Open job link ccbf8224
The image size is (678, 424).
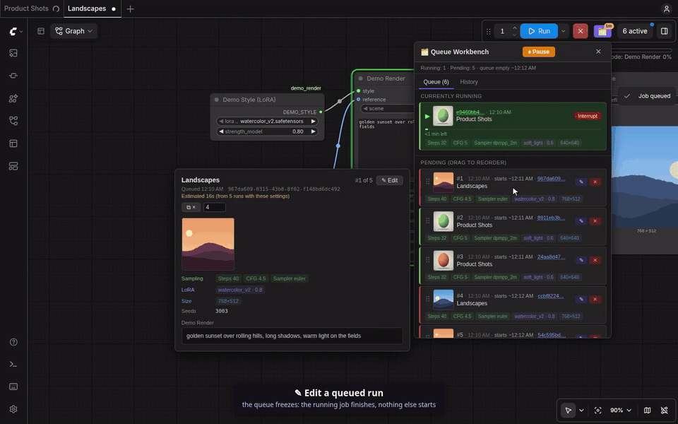click(550, 296)
